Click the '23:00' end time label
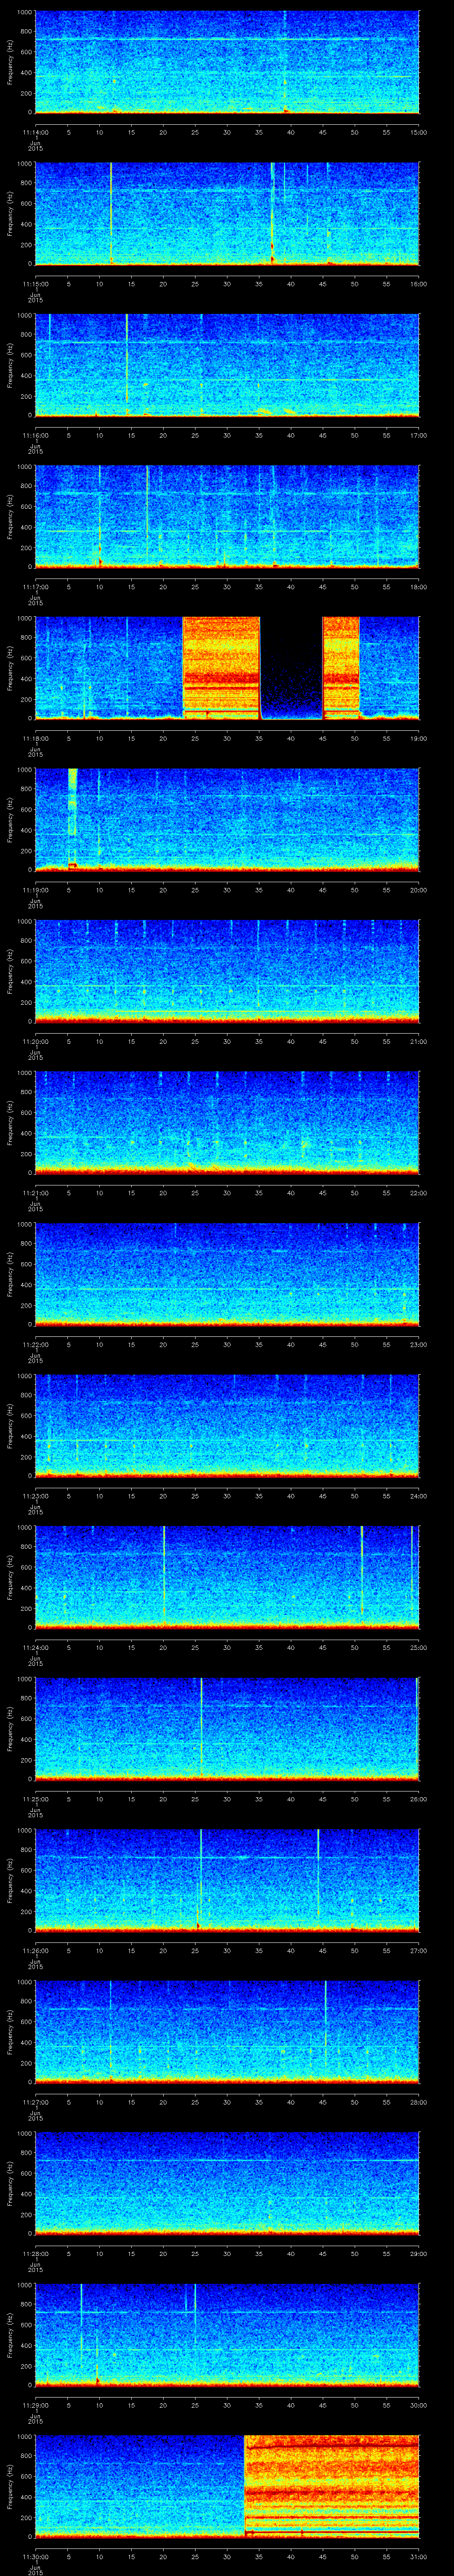The height and width of the screenshot is (2576, 454). point(418,1344)
